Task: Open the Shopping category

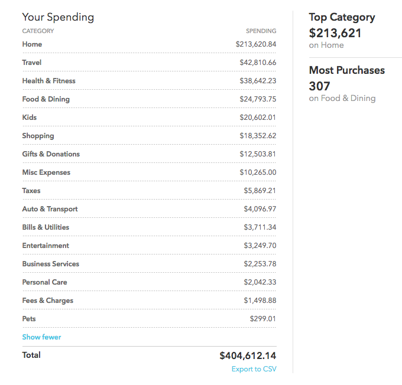Action: tap(38, 136)
